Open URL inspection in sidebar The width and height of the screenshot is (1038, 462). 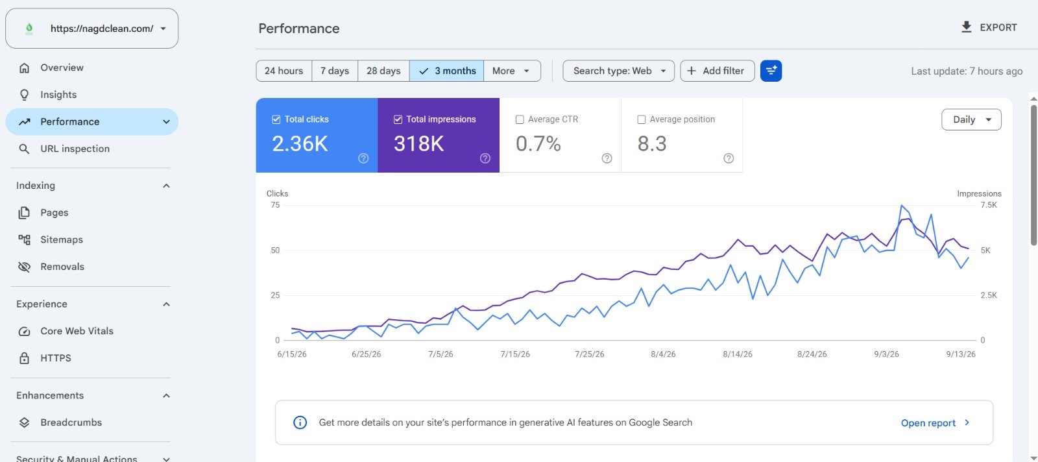coord(91,149)
